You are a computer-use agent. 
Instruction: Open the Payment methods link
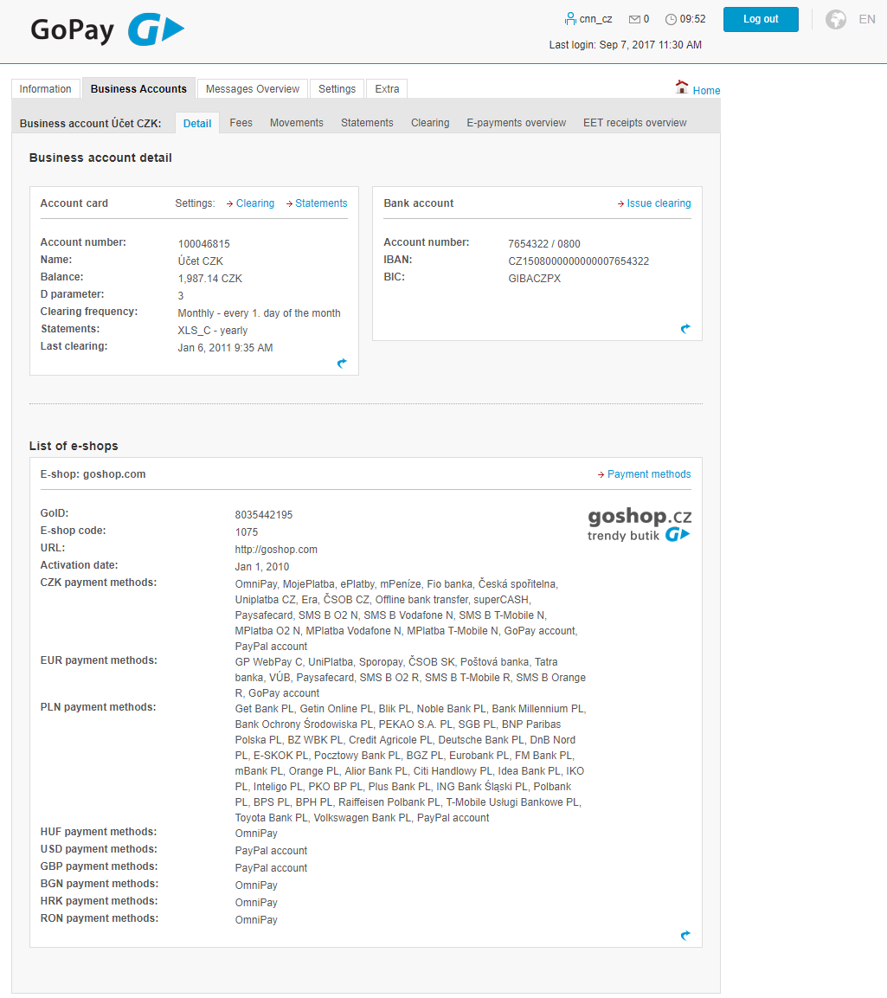tap(649, 474)
